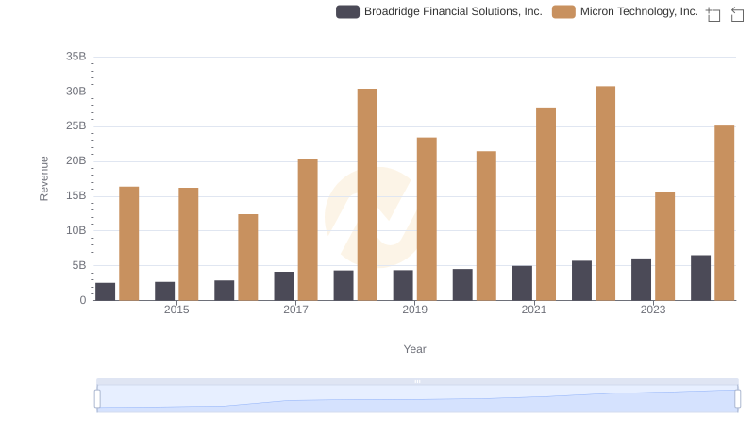Select Broadridge bar for 2022

[x=581, y=280]
